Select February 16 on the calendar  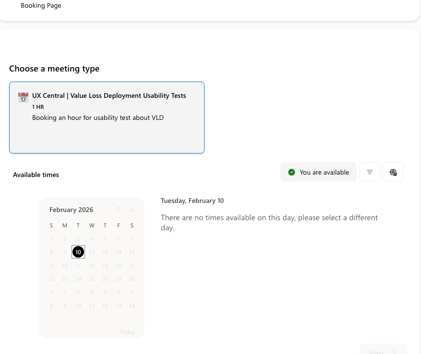(x=65, y=265)
